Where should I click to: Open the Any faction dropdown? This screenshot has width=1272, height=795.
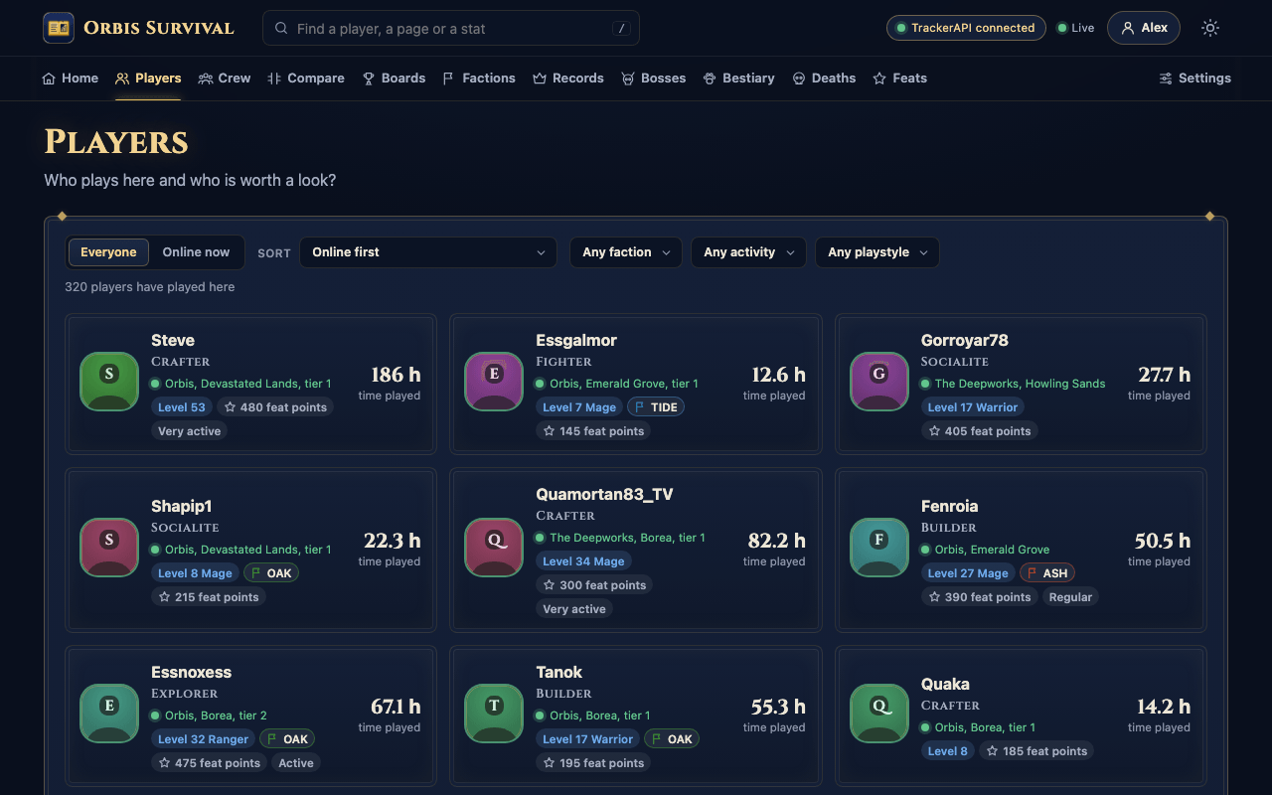pos(626,252)
